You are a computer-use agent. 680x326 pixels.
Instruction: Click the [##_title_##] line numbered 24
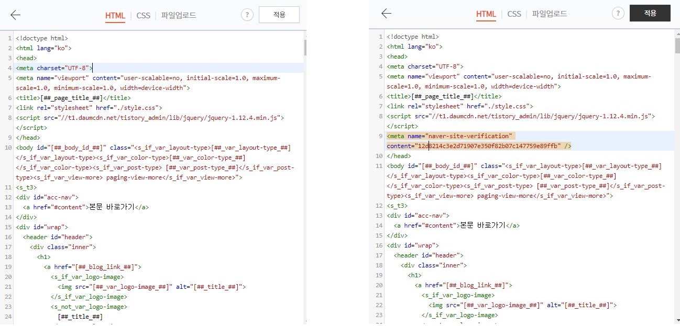point(80,317)
